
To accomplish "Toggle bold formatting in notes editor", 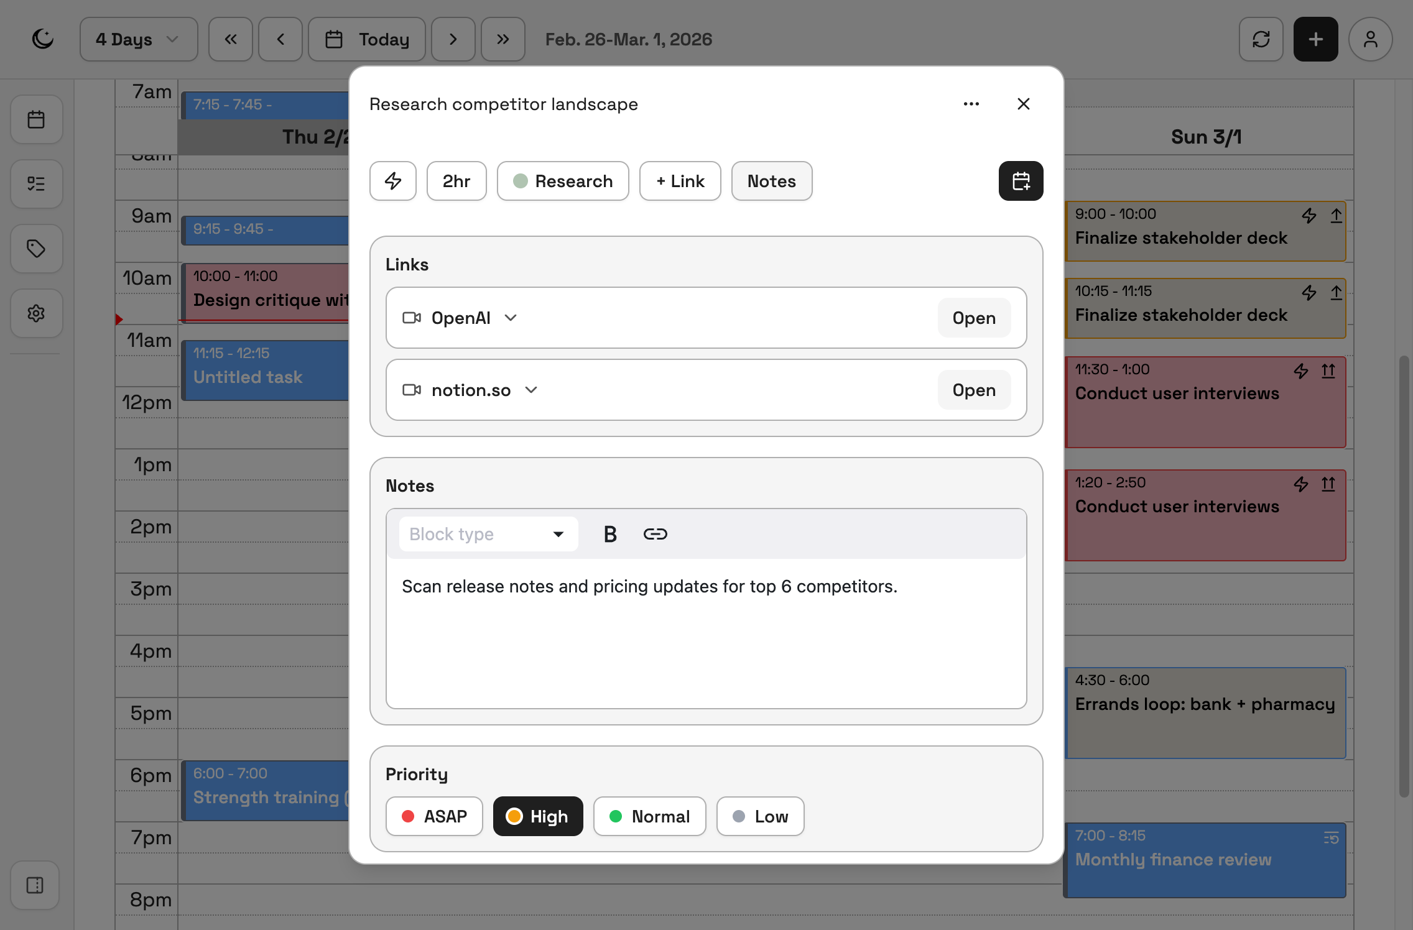I will [610, 534].
